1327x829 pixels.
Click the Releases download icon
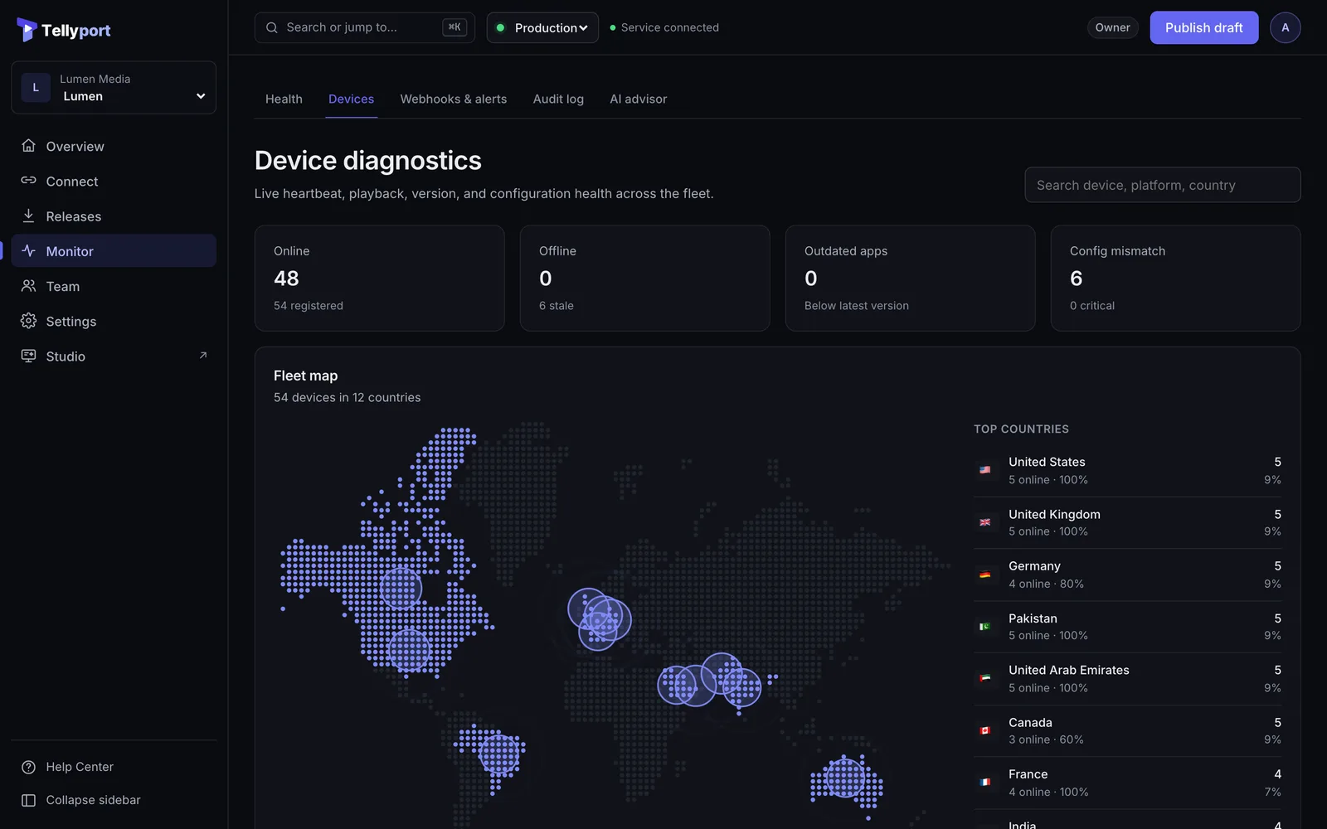[x=29, y=216]
